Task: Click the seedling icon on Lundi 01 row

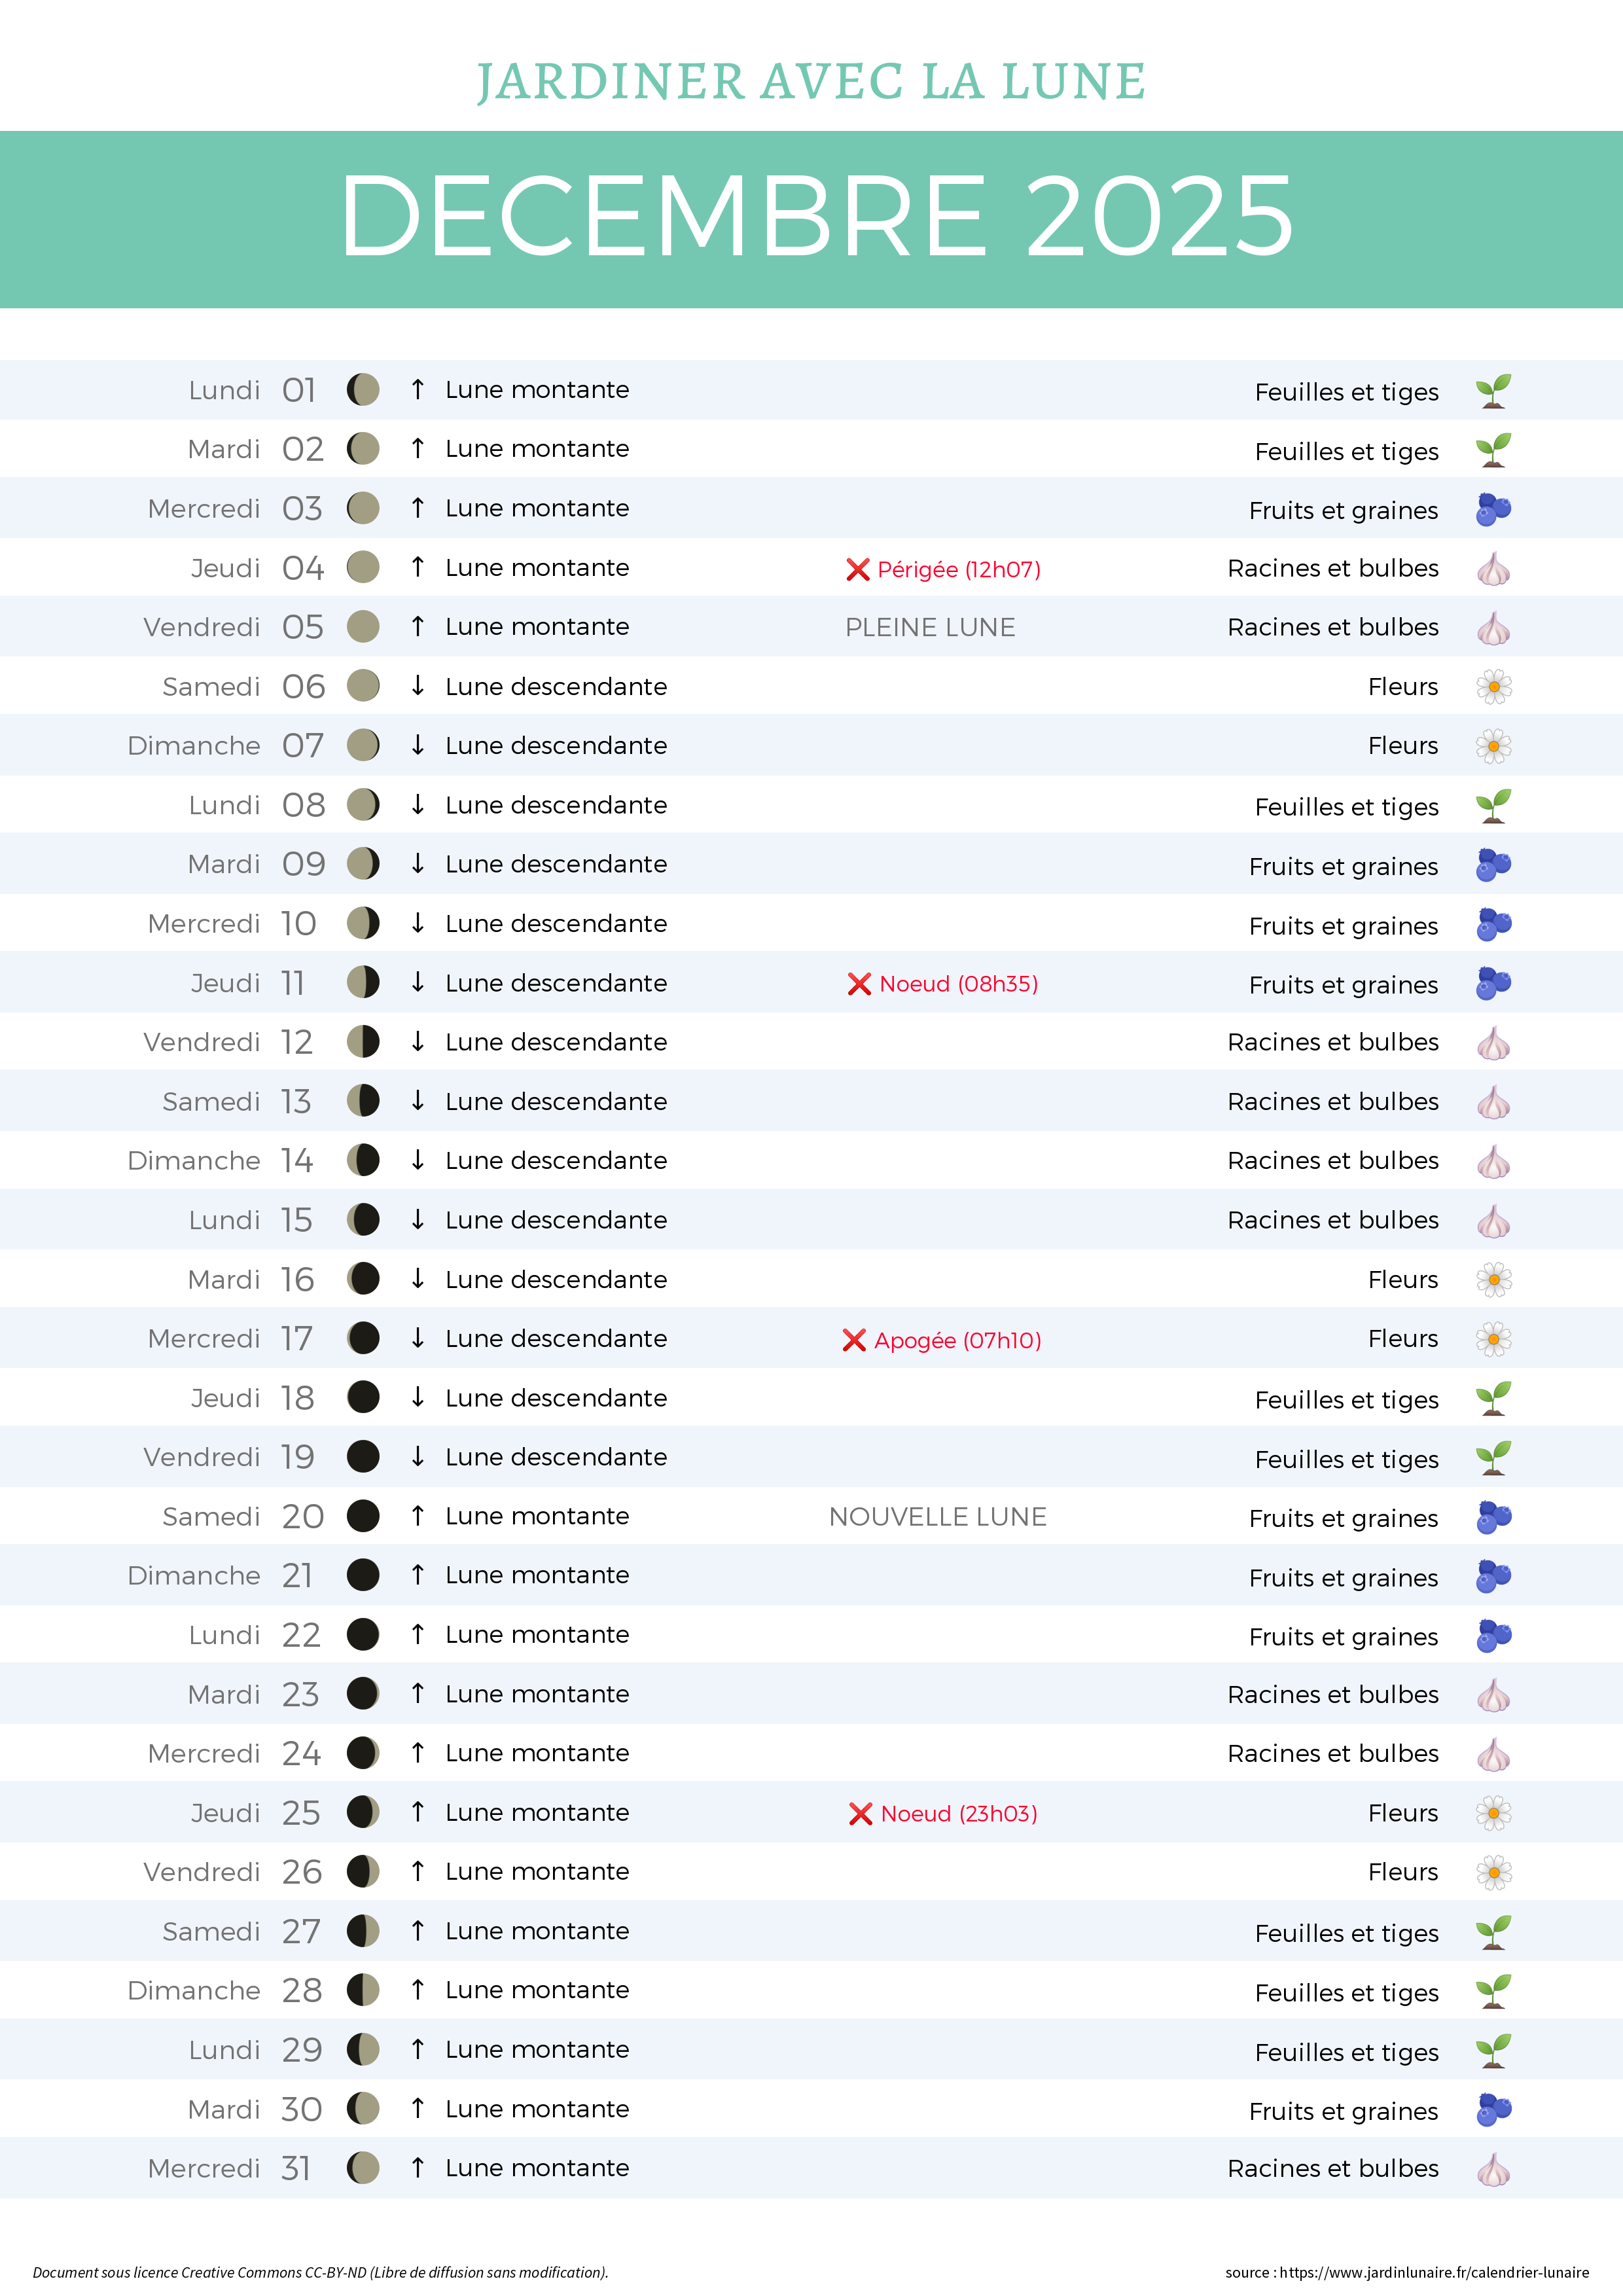Action: click(1493, 391)
